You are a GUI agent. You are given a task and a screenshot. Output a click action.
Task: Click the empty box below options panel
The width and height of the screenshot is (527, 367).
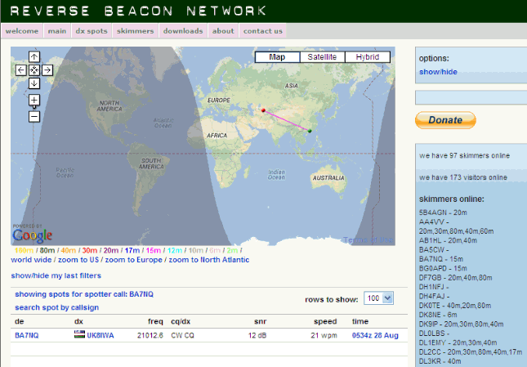pyautogui.click(x=471, y=97)
